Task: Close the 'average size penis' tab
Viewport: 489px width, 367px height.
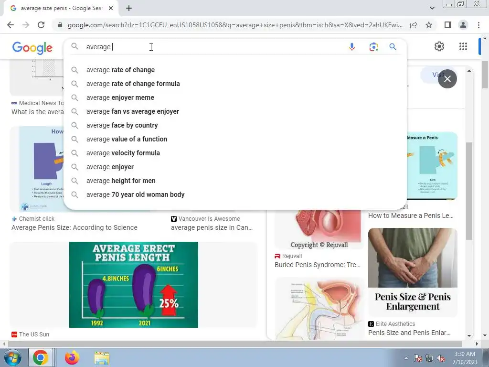Action: (x=111, y=8)
